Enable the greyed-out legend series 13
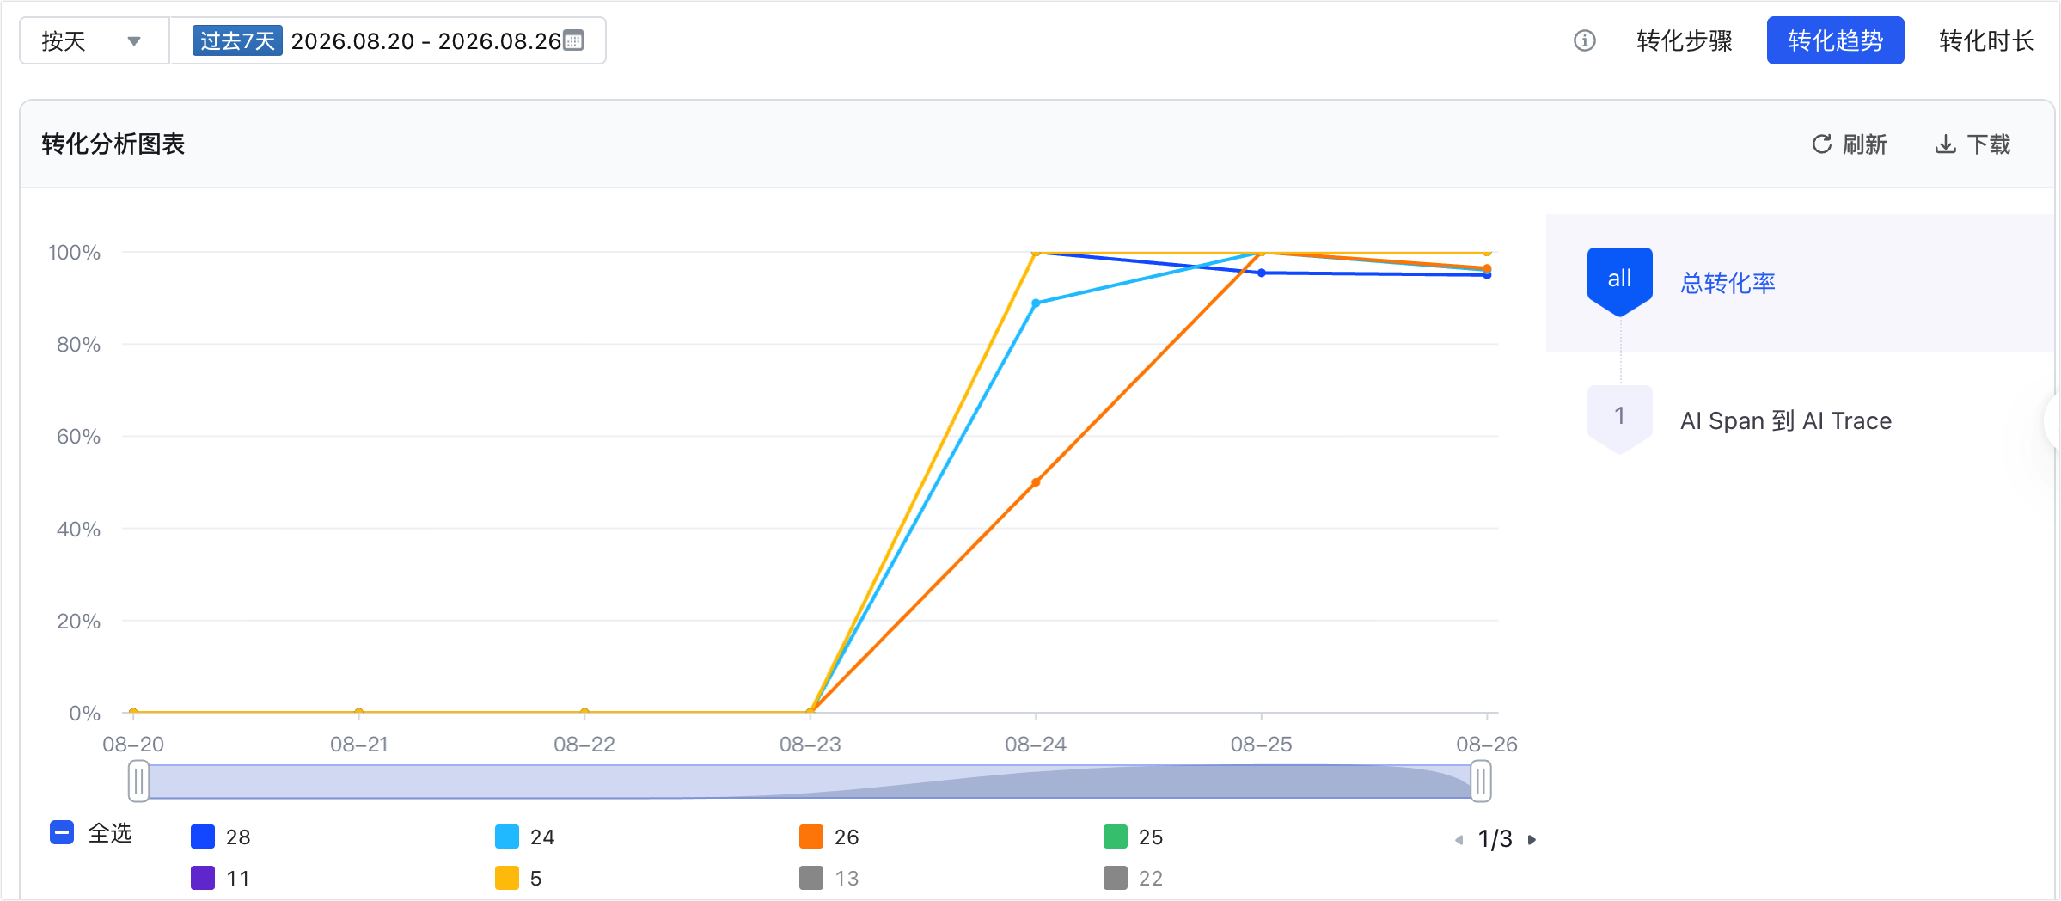This screenshot has width=2061, height=901. tap(829, 878)
